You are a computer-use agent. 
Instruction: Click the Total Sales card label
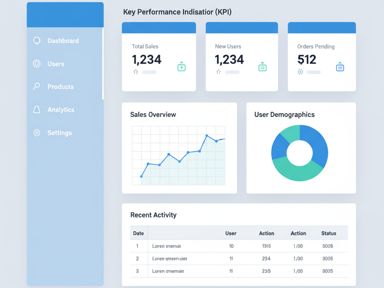145,46
